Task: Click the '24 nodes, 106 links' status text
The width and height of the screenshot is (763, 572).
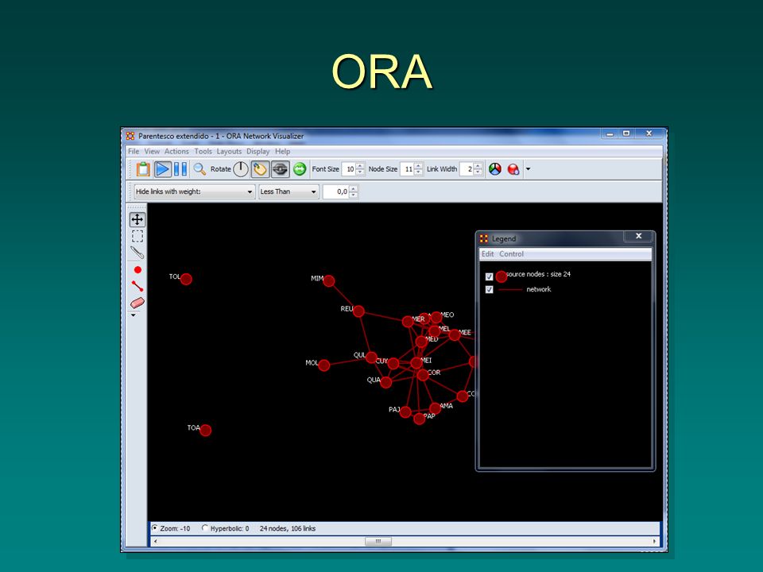Action: coord(288,528)
